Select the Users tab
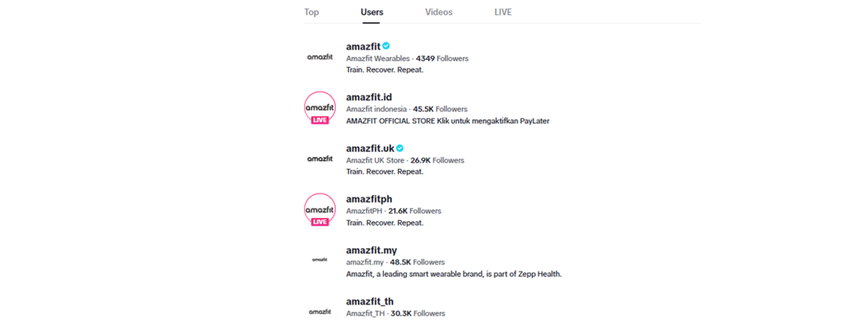860x325 pixels. point(372,12)
